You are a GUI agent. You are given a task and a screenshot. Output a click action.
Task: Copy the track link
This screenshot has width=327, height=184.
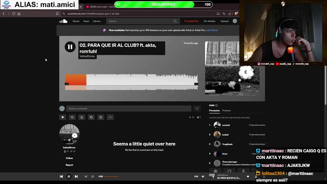pyautogui.click(x=91, y=117)
